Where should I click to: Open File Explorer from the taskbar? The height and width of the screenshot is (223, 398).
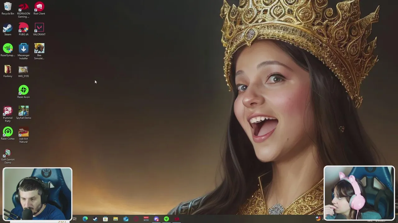116,219
